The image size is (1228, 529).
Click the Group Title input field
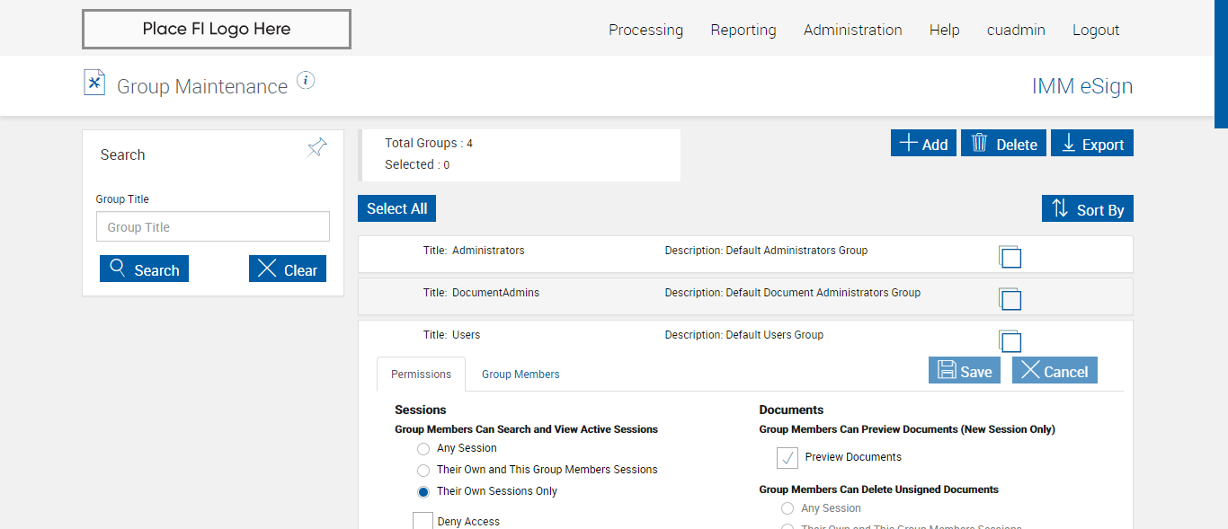[x=213, y=227]
